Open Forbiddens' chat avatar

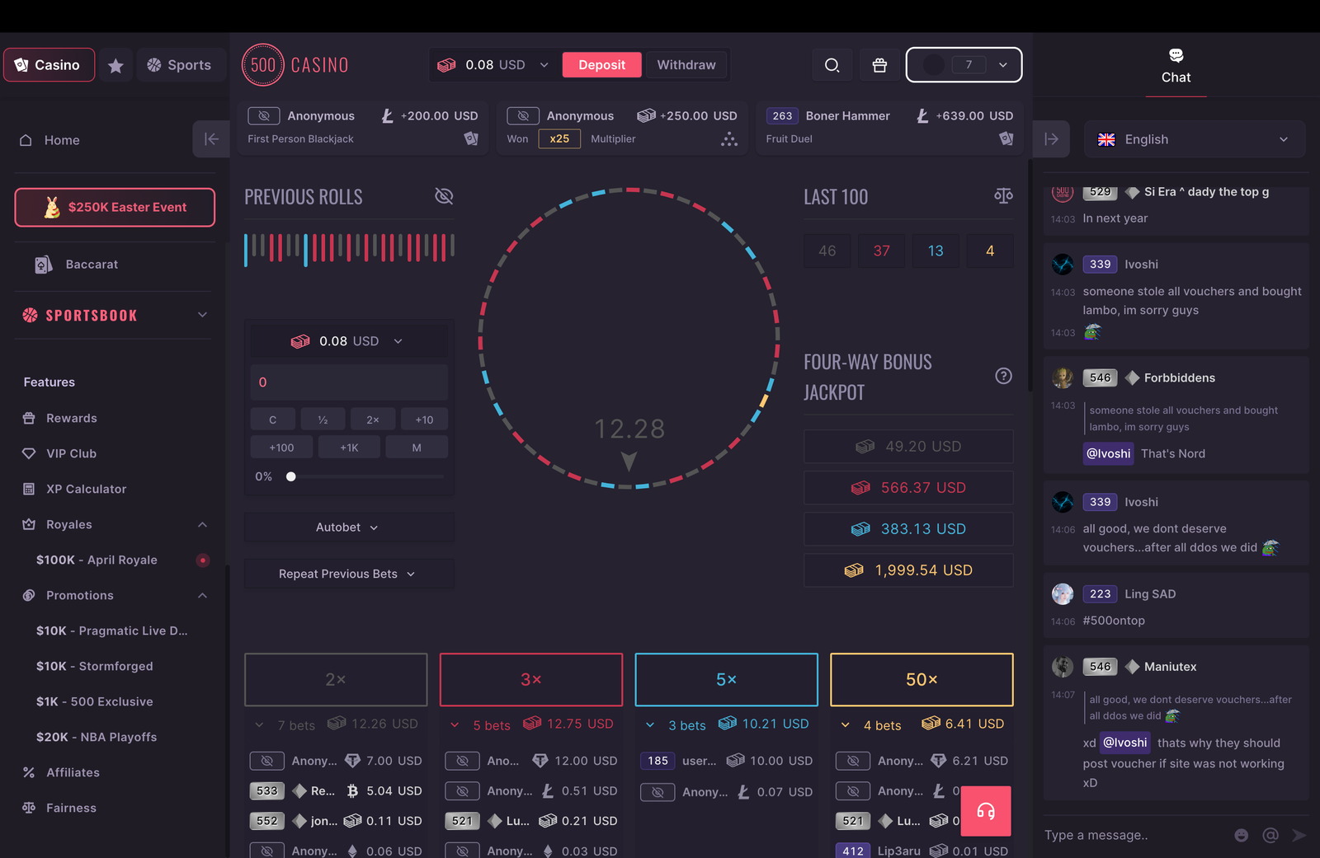[1063, 378]
